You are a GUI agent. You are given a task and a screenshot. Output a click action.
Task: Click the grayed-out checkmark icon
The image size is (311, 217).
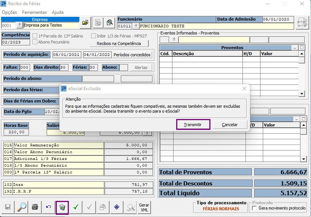click(89, 207)
